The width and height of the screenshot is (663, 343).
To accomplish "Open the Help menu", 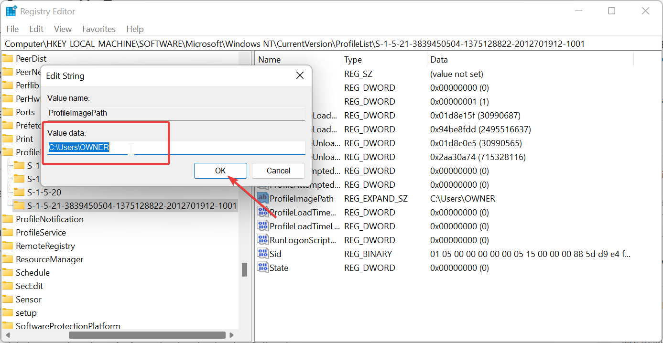I will coord(135,29).
